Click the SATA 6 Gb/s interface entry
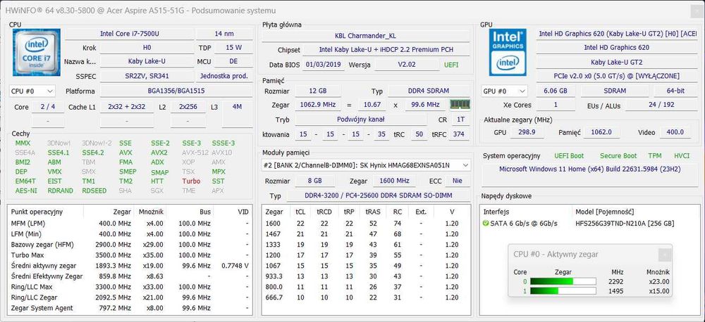 (523, 224)
